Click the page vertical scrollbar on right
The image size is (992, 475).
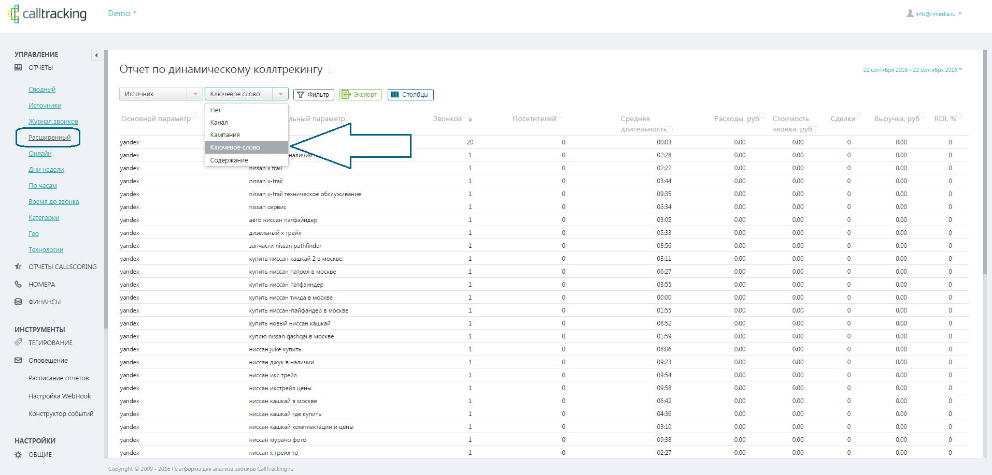coord(985,161)
